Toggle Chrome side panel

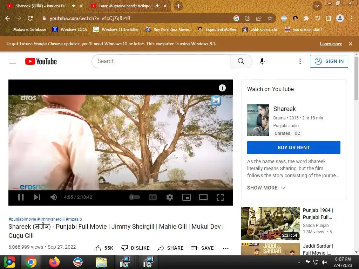329,18
